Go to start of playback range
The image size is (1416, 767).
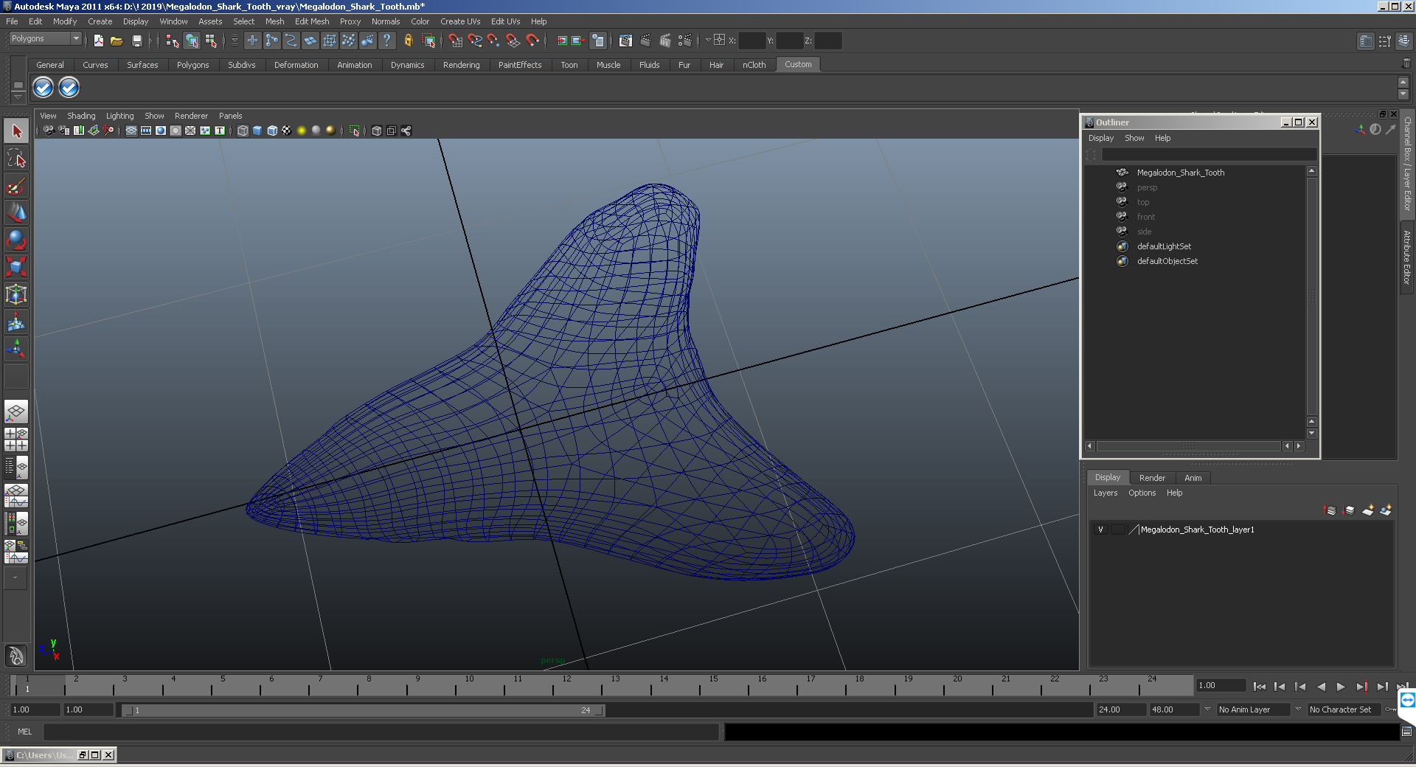(x=1260, y=687)
